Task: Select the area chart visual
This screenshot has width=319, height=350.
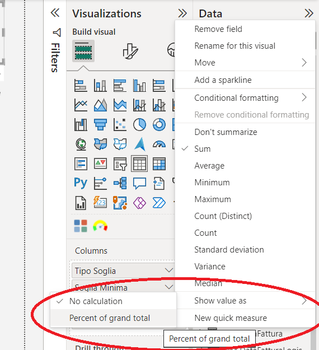Action: click(x=100, y=105)
